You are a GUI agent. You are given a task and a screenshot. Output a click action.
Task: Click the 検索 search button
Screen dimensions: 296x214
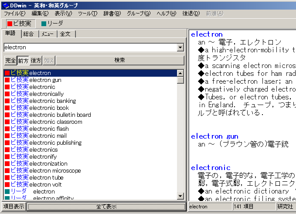click(120, 61)
